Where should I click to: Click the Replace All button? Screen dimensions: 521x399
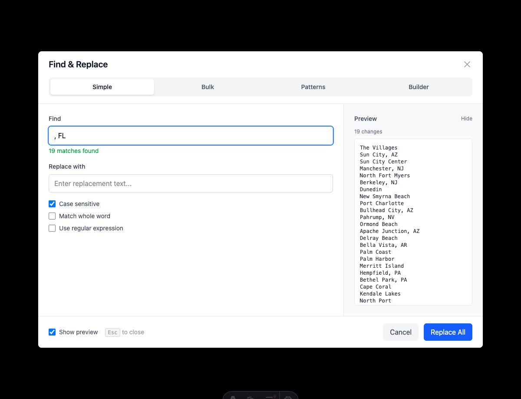click(448, 332)
